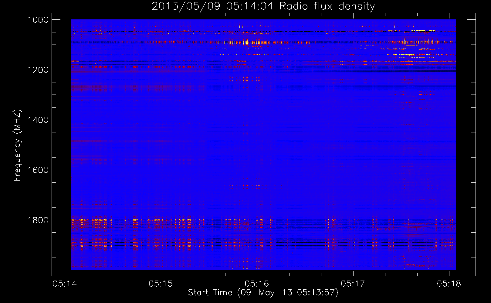This screenshot has height=303, width=491.
Task: Click the 05:14:04 timestamp in the title
Action: point(250,6)
